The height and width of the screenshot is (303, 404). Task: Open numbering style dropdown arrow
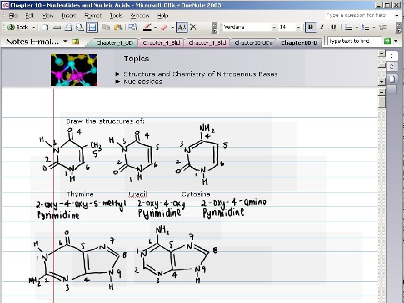(x=374, y=27)
